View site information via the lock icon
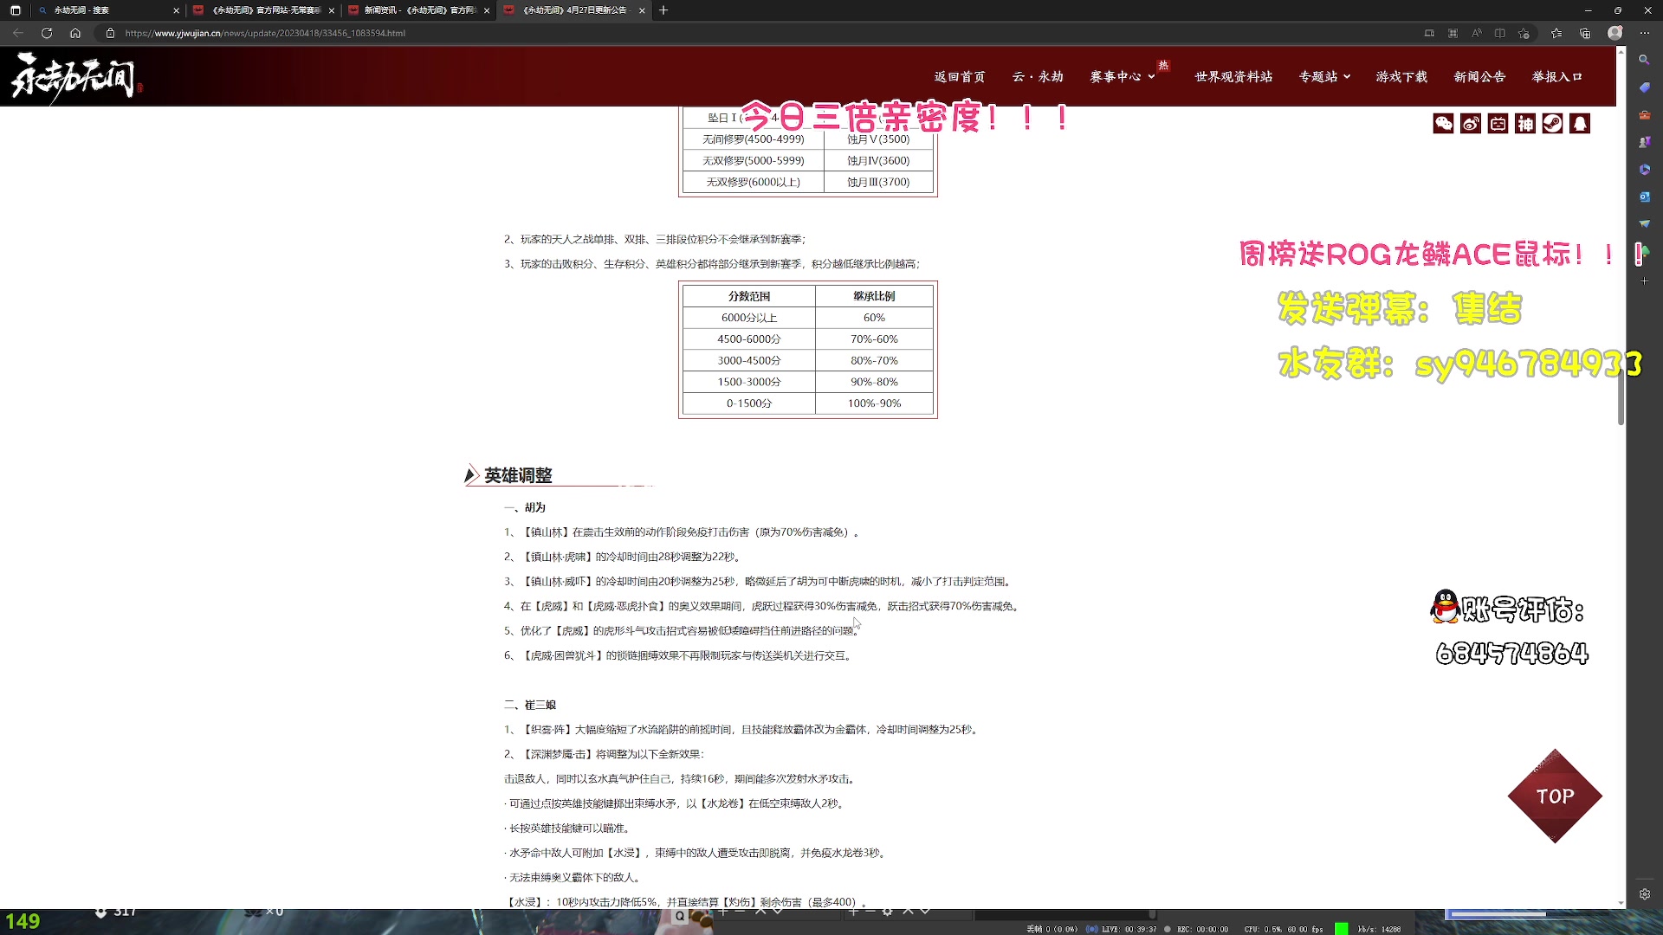This screenshot has height=935, width=1663. [x=110, y=33]
